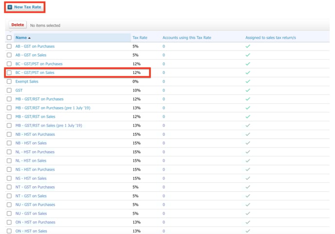Image resolution: width=335 pixels, height=234 pixels.
Task: Click the checkmark for Exempt Sales
Action: [x=248, y=81]
